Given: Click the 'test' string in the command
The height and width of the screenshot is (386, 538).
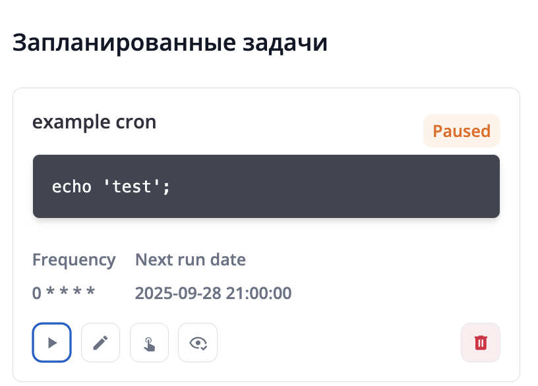Looking at the screenshot, I should (132, 186).
